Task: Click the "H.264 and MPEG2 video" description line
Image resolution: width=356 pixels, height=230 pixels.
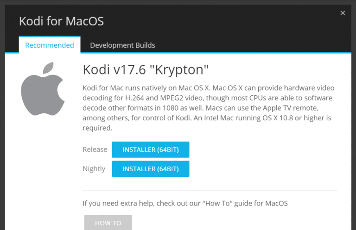Action: [208, 98]
